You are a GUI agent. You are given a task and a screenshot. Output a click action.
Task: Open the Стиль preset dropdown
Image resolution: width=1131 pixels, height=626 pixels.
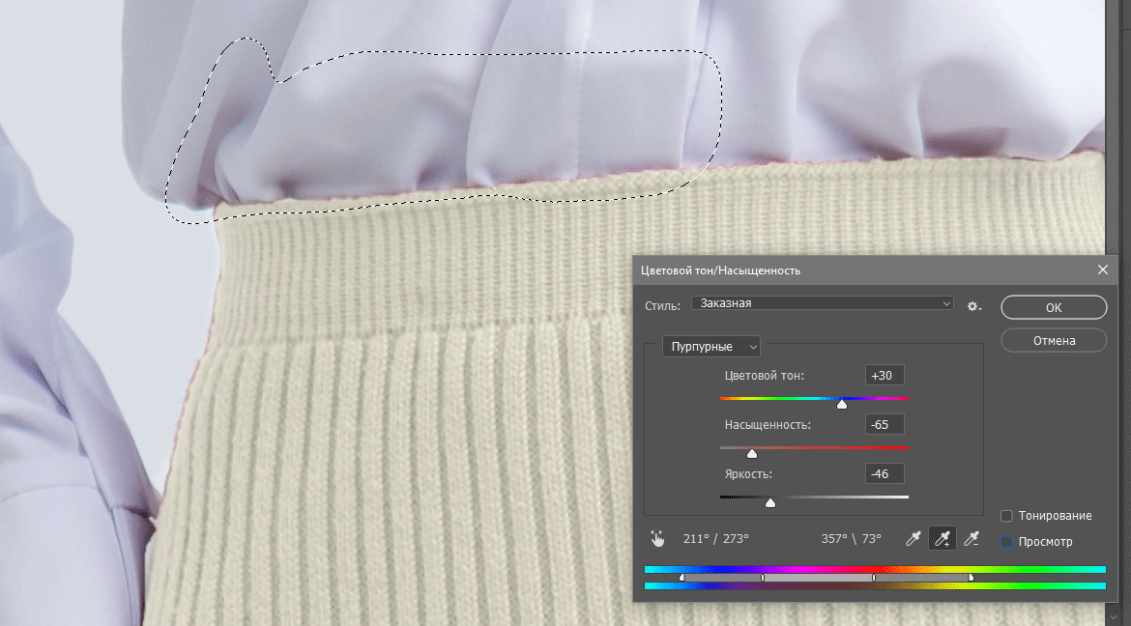[x=823, y=303]
